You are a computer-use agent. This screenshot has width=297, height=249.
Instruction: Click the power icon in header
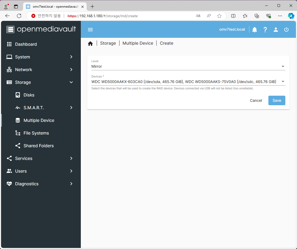286,29
